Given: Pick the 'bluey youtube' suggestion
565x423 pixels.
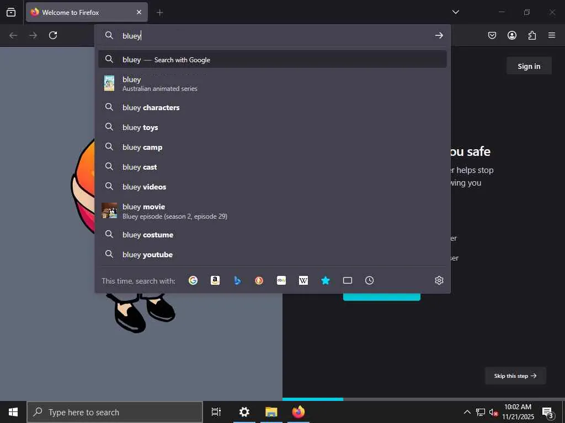Looking at the screenshot, I should 273,254.
